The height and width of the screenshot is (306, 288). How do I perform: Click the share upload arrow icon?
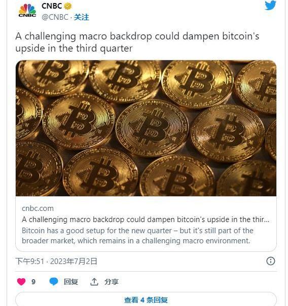[x=94, y=282]
